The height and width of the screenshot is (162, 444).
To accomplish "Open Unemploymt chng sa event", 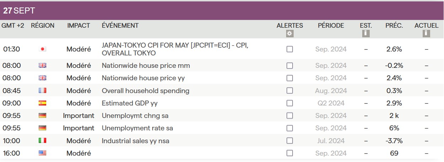I will tap(135, 116).
